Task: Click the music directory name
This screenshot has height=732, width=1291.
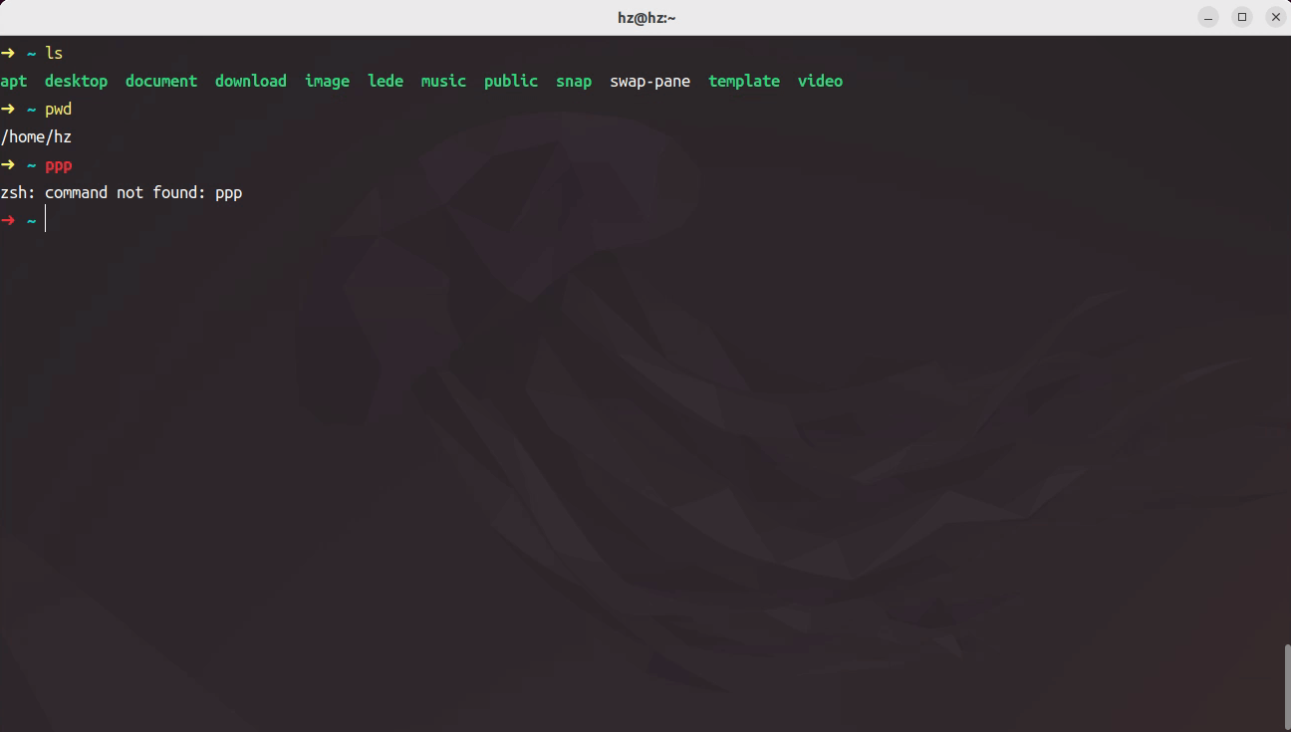Action: [443, 81]
